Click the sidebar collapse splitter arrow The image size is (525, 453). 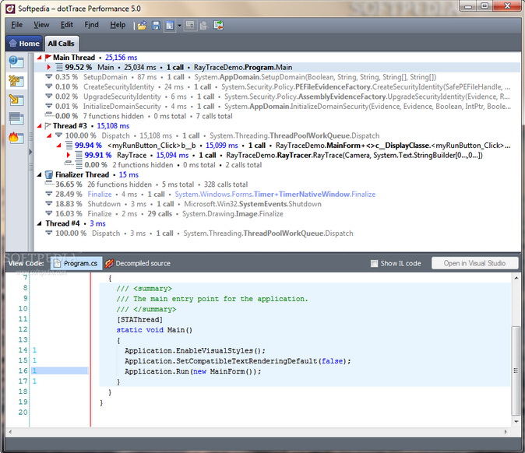pos(30,152)
